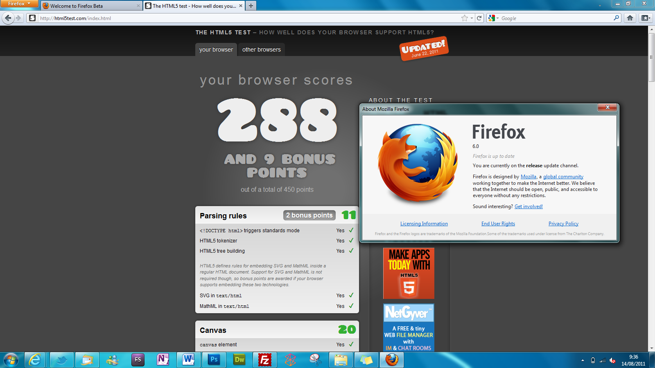Click the 'HTML5 tree building' row
Image resolution: width=655 pixels, height=368 pixels.
277,251
